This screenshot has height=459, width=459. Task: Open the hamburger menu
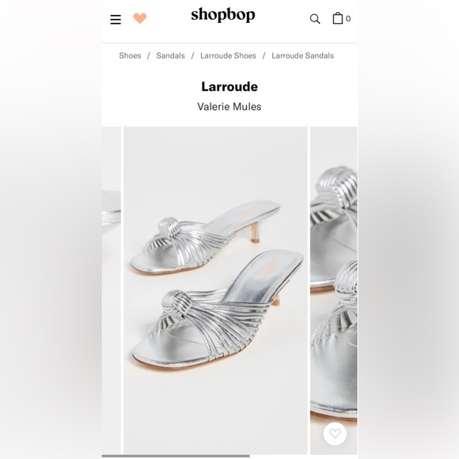click(x=116, y=20)
